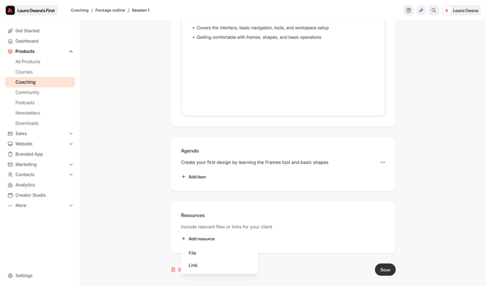486x286 pixels.
Task: Open the Laura Owens's First site switcher
Action: click(x=32, y=10)
